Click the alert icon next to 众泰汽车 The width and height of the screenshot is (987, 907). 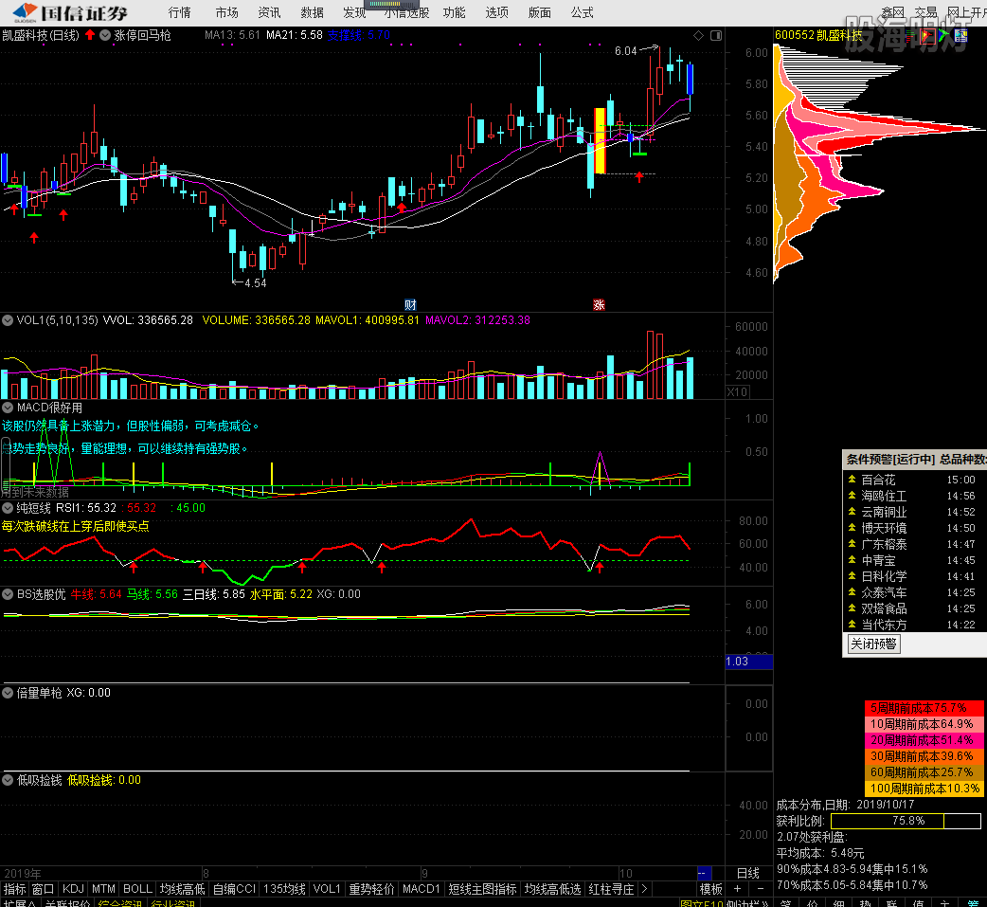[x=852, y=592]
